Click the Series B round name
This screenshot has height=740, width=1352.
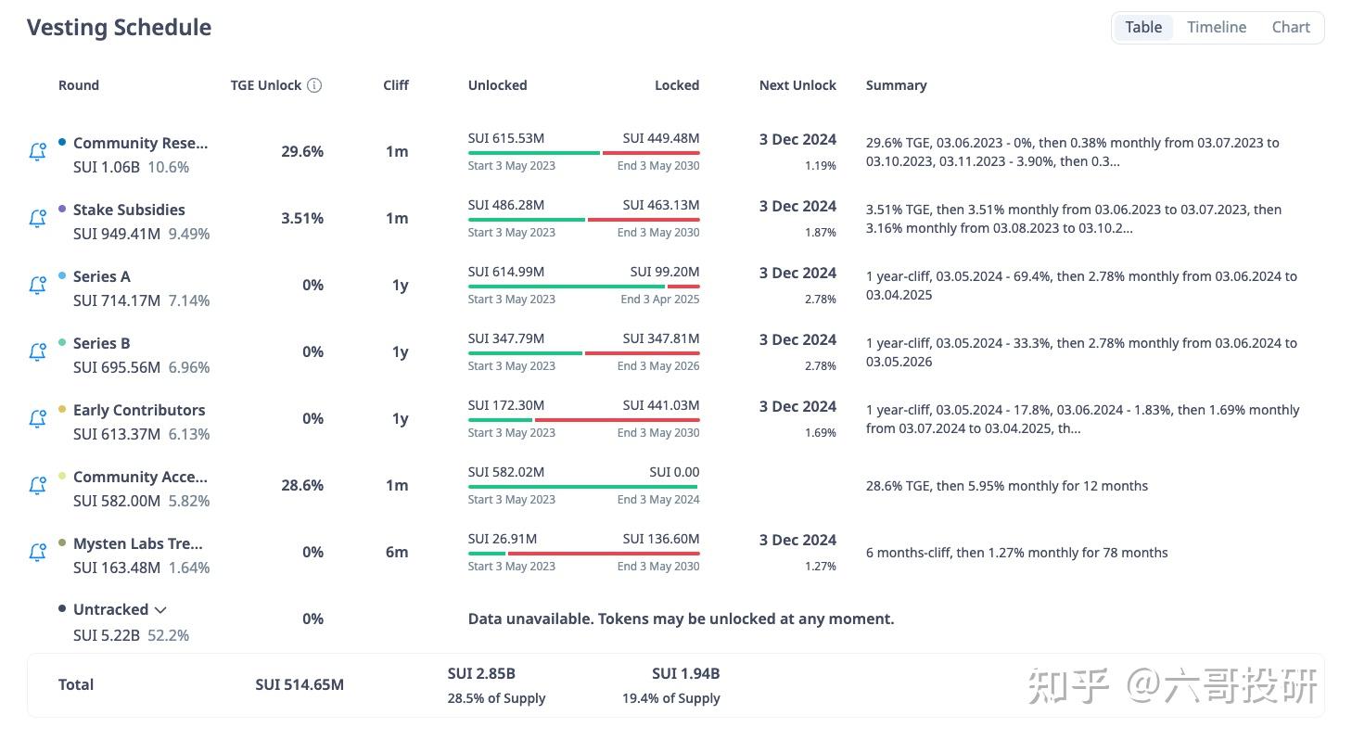101,343
